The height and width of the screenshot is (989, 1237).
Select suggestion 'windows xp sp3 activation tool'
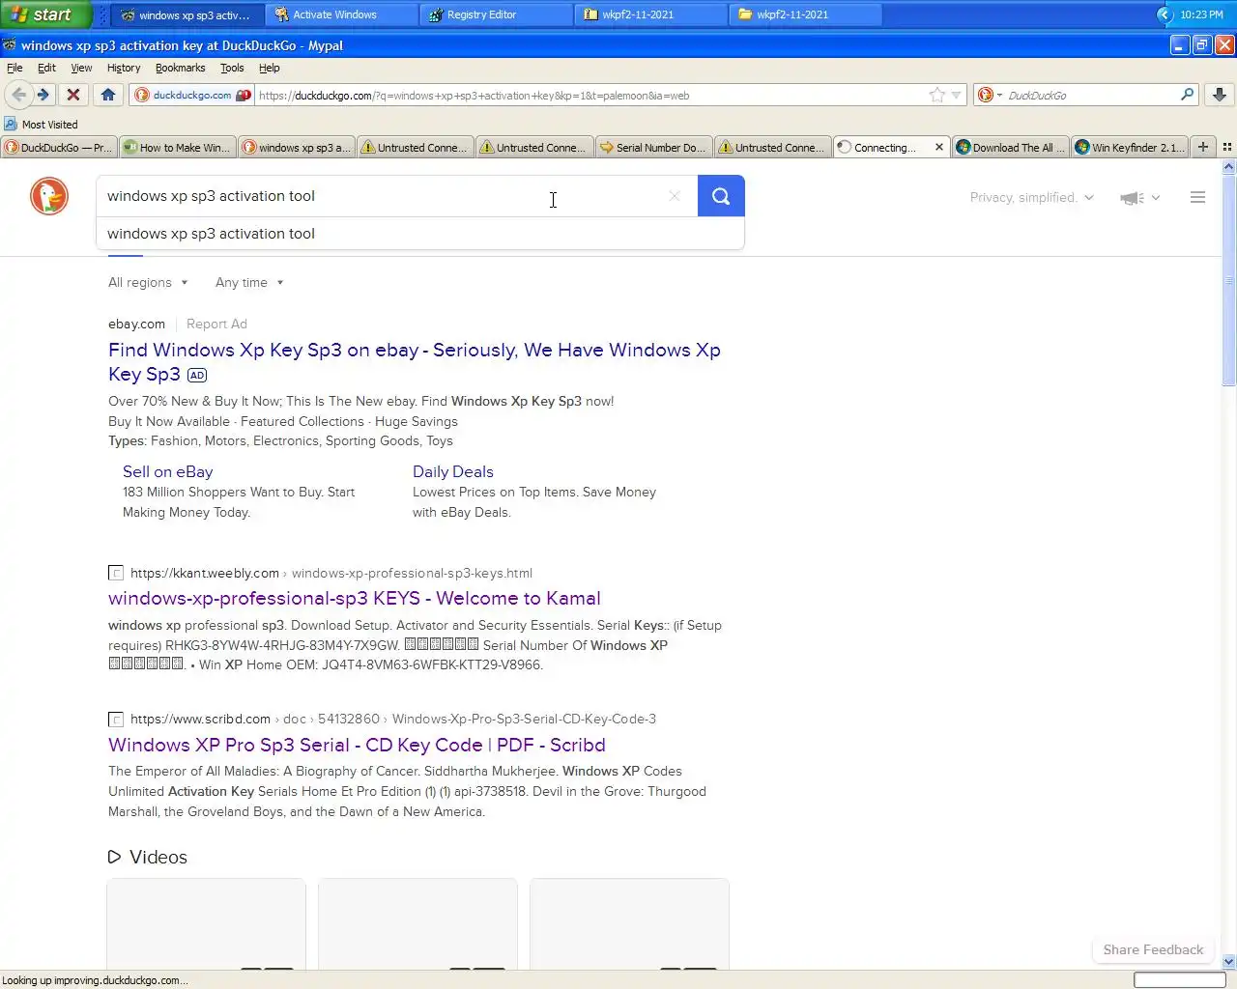420,234
